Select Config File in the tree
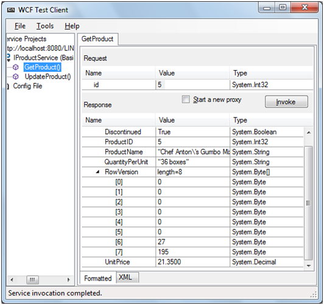Image resolution: width=324 pixels, height=305 pixels. click(x=27, y=86)
